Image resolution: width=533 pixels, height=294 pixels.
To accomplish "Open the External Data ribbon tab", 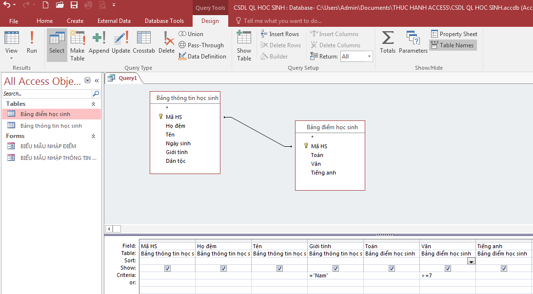I will [x=114, y=21].
